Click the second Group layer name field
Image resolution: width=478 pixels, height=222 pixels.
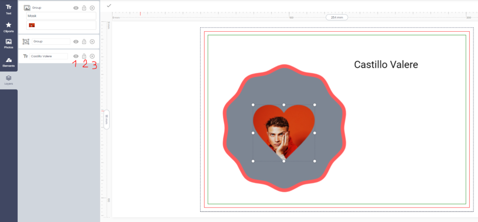[x=50, y=41]
